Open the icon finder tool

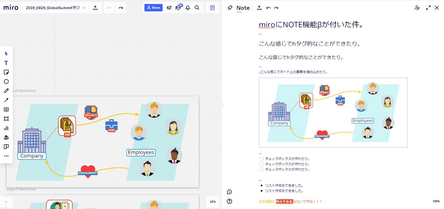[6, 137]
